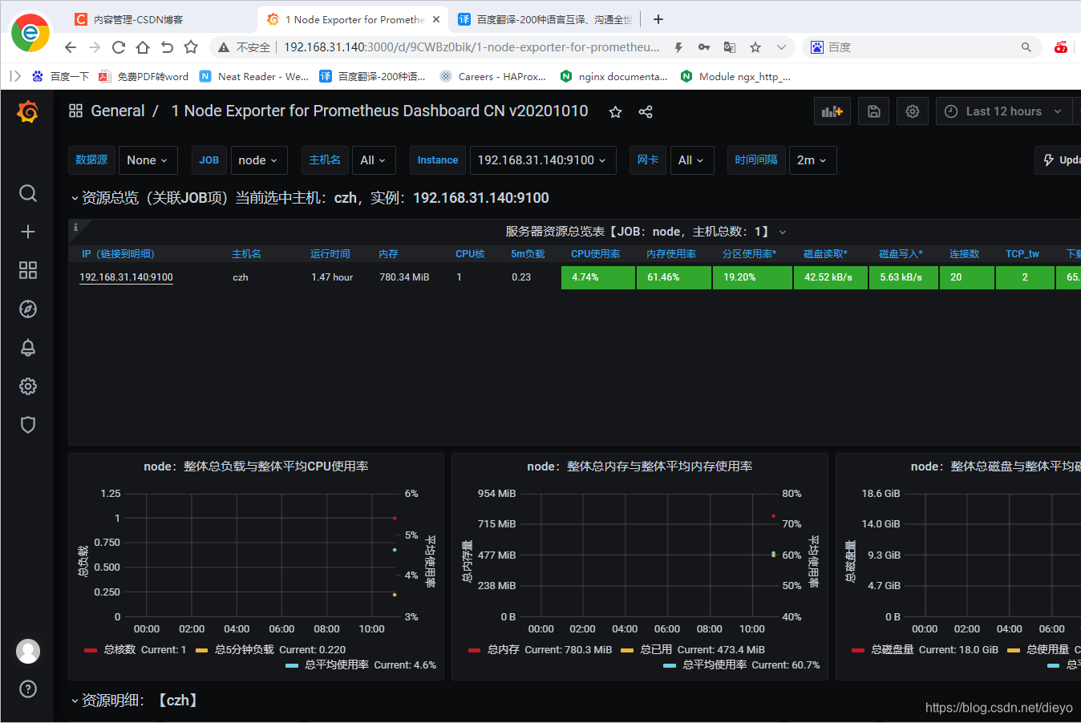Viewport: 1081px width, 723px height.
Task: Open the JOB node dropdown
Action: click(x=258, y=160)
